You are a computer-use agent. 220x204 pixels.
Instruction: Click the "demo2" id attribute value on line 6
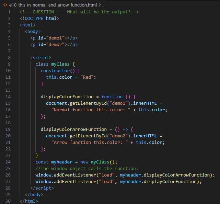55,45
